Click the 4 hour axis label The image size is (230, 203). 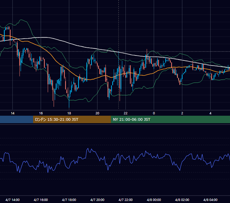click(210, 113)
